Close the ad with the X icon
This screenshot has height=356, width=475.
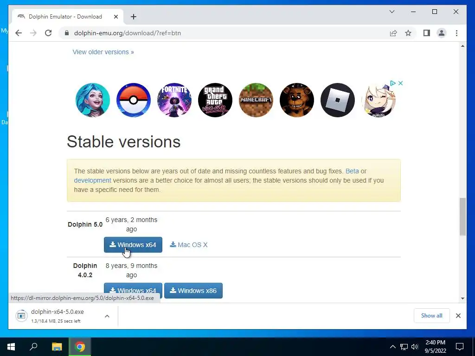pyautogui.click(x=400, y=83)
